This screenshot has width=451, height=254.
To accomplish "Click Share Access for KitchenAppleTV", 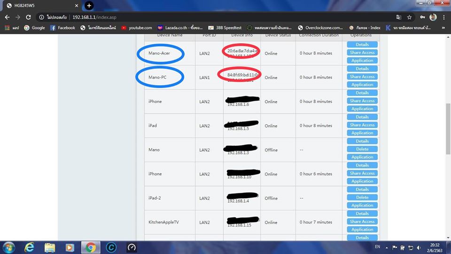I will tap(362, 222).
